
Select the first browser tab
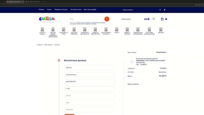[x=15, y=2]
